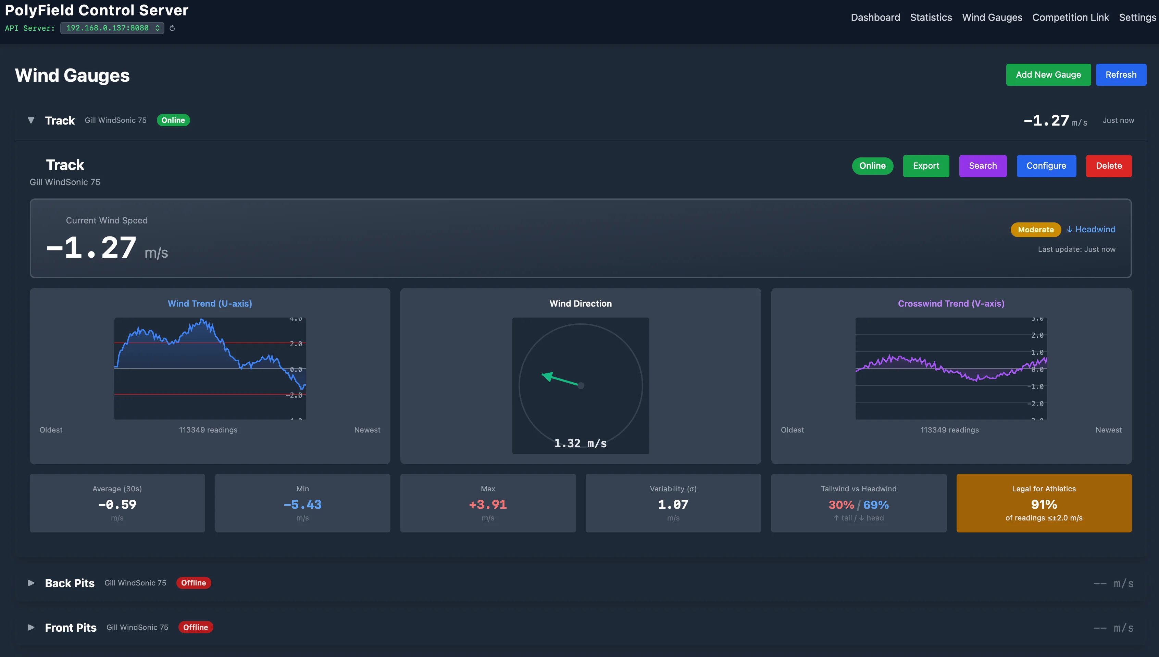Image resolution: width=1159 pixels, height=657 pixels.
Task: Click the Legal for Athletics 91% card
Action: click(x=1044, y=503)
